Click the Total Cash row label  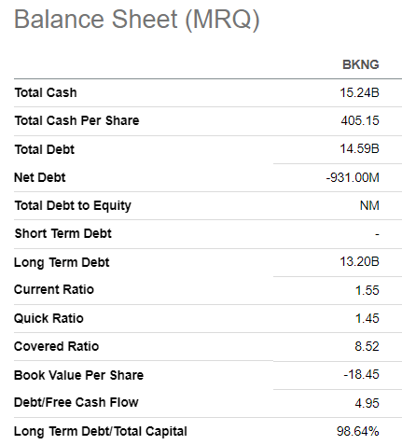tap(46, 92)
